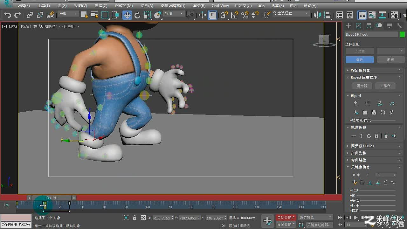Image resolution: width=407 pixels, height=229 pixels.
Task: Open the 动画(A) menu
Action: click(147, 6)
